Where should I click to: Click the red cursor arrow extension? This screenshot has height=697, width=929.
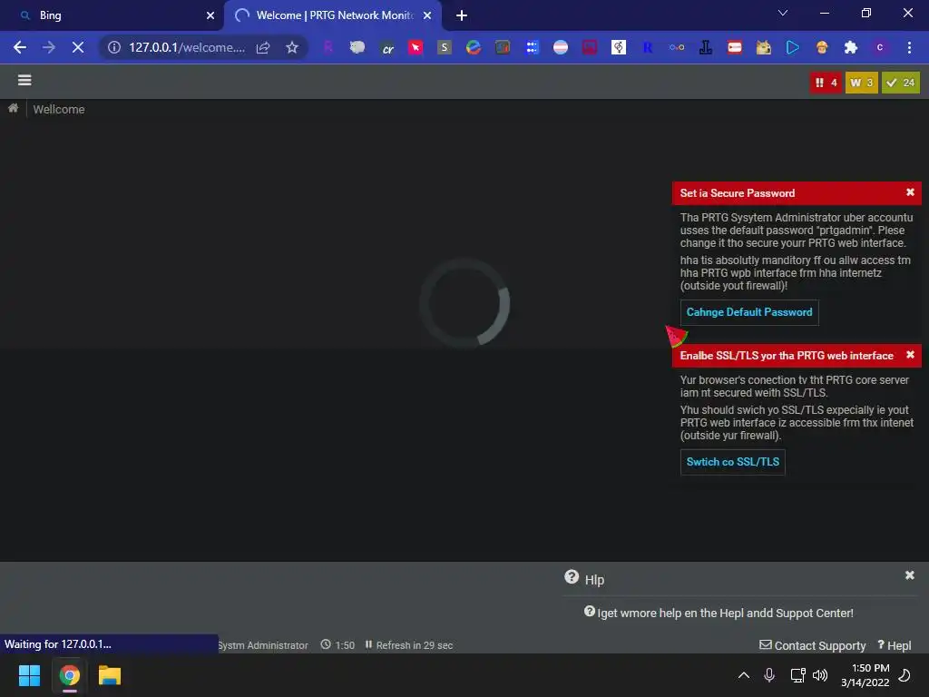click(x=416, y=47)
